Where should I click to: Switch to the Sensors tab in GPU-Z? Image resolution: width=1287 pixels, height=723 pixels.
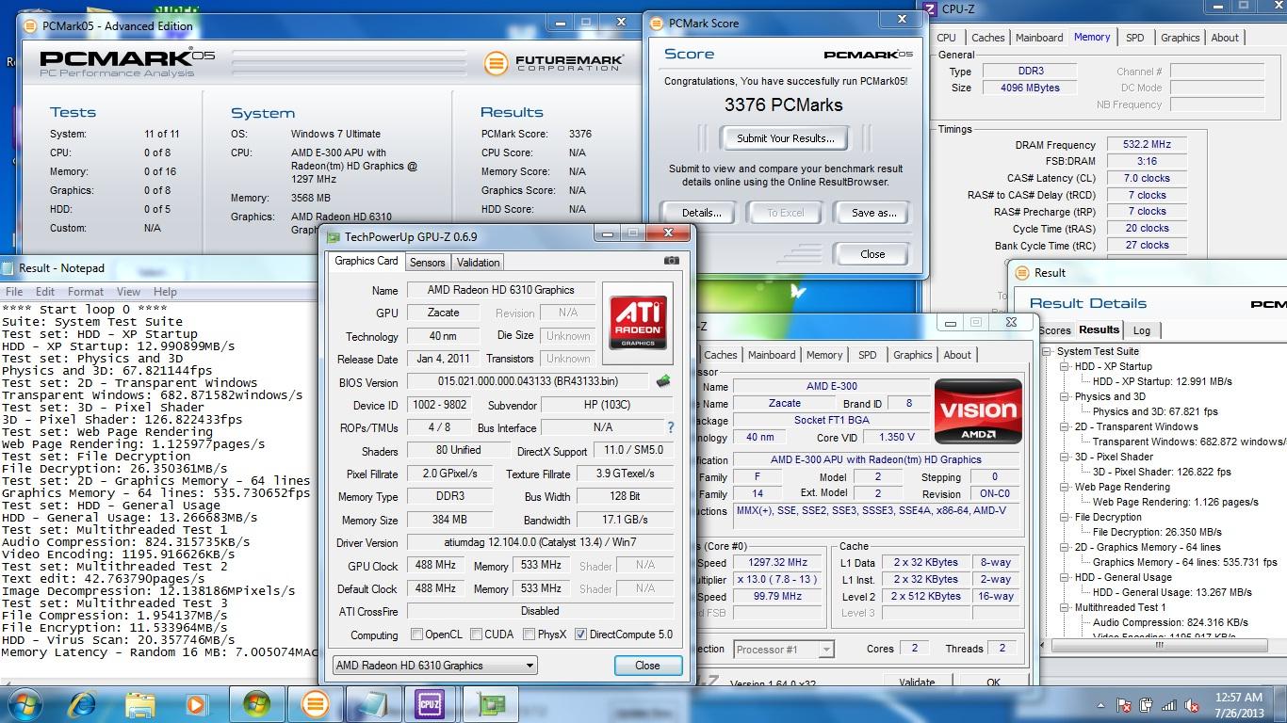[428, 263]
